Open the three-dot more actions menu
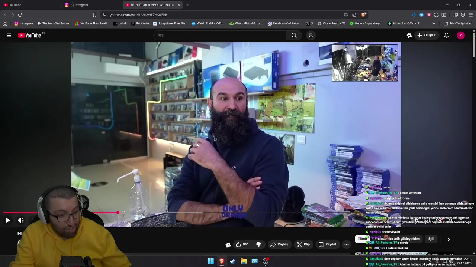476x267 pixels. coord(346,244)
